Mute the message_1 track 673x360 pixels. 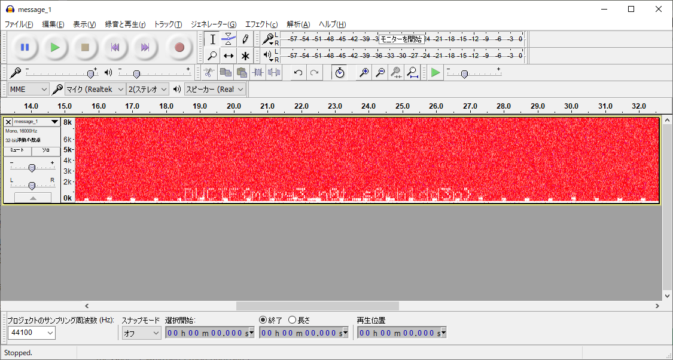[17, 151]
